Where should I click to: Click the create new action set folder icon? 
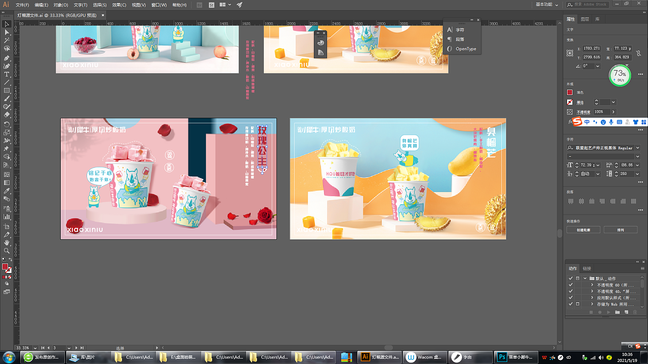617,312
